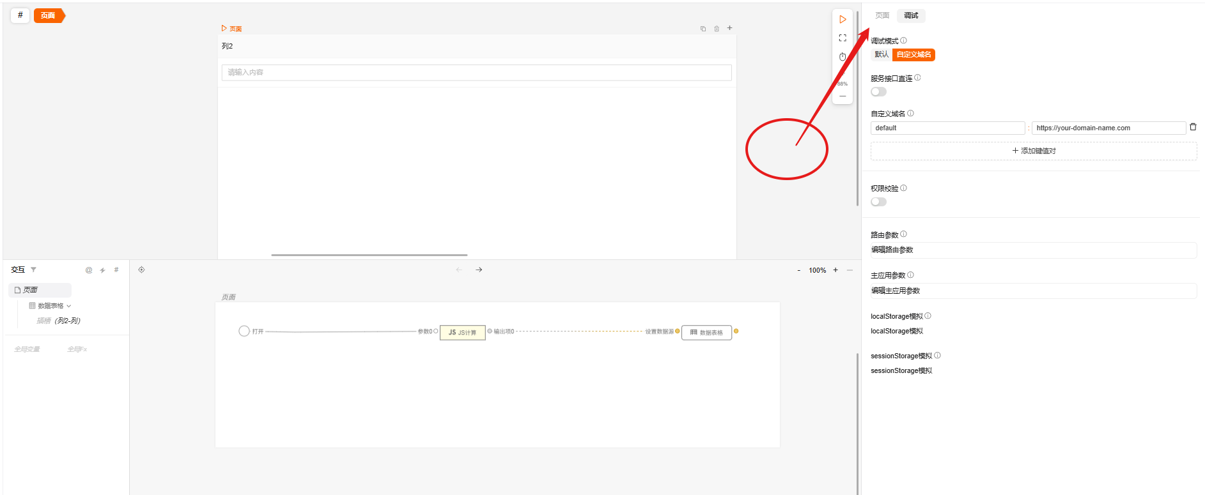
Task: Click the orange play preview icon
Action: click(x=843, y=20)
